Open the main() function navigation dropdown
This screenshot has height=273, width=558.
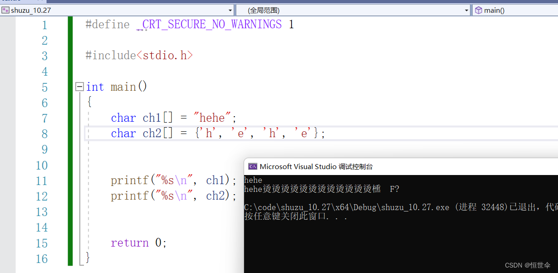[515, 10]
